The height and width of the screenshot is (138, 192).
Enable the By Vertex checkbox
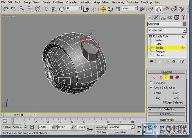[x=151, y=83]
